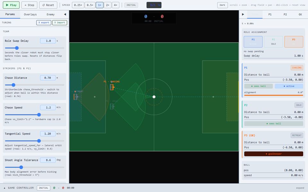
Task: Click the P3 position value (-6.50, 0.00)
Action: (x=293, y=147)
